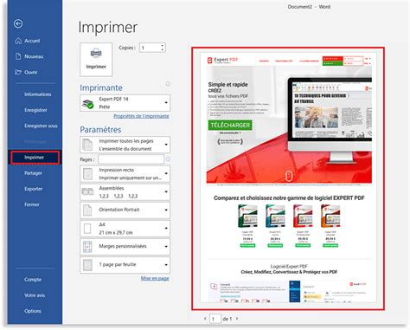Click the current page number field
Screen dimensions: 410x330
pyautogui.click(x=215, y=319)
